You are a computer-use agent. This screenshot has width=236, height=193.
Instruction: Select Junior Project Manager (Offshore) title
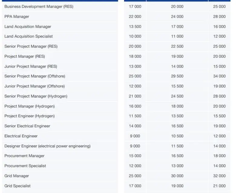point(34,86)
